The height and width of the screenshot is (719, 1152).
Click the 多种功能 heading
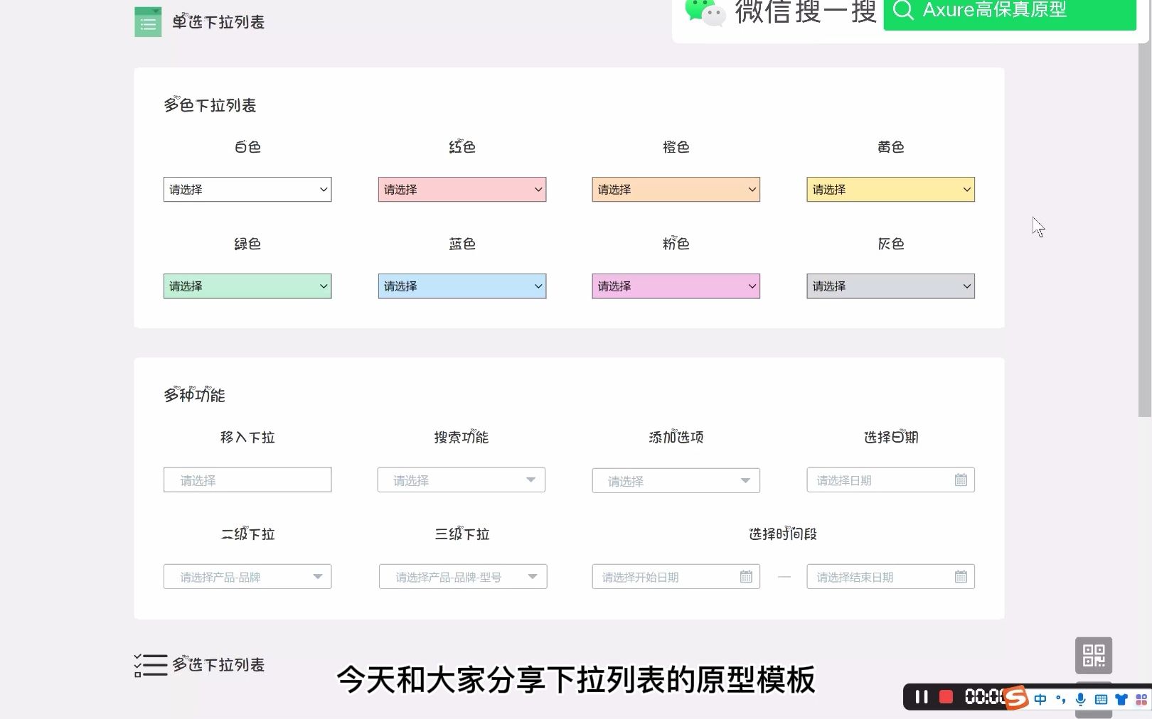(x=194, y=395)
